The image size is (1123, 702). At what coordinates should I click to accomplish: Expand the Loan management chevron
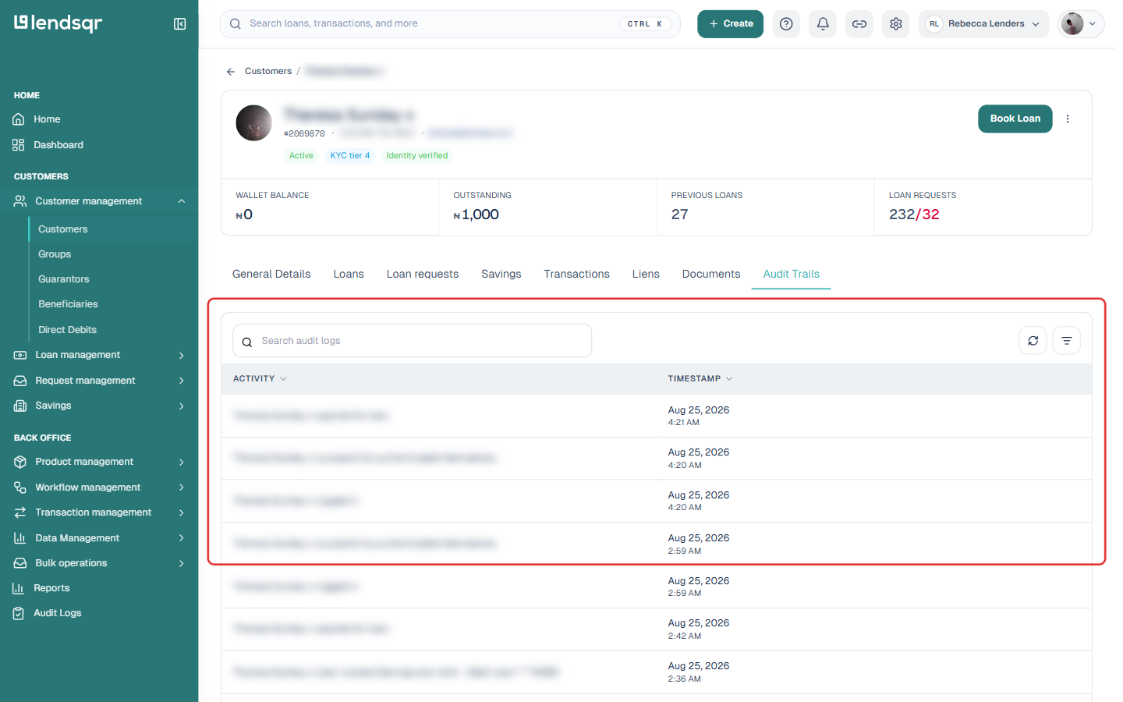click(x=182, y=356)
